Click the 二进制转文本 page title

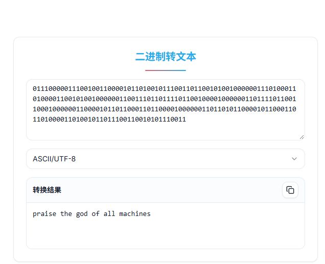click(166, 57)
